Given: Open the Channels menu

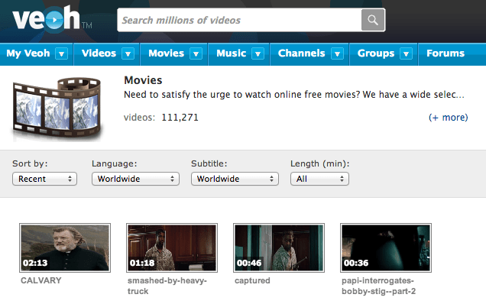Looking at the screenshot, I should 301,53.
